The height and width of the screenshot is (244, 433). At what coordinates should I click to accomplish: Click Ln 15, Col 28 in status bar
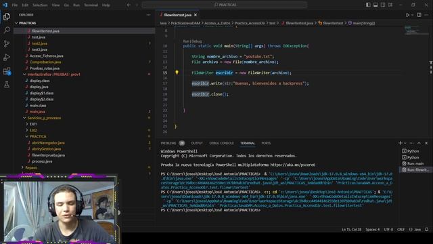351,229
